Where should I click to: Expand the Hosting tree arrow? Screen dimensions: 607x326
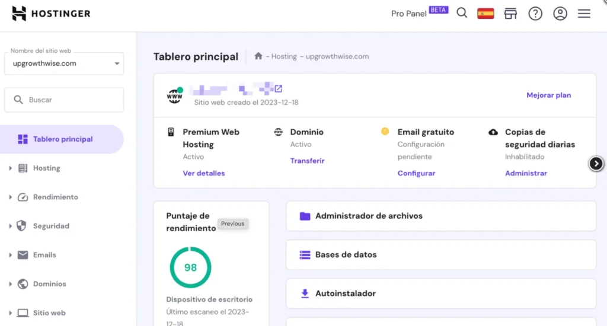pyautogui.click(x=11, y=168)
